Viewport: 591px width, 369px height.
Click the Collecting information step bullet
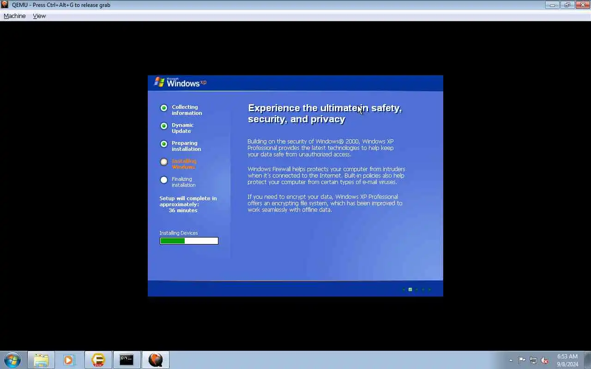(x=164, y=108)
